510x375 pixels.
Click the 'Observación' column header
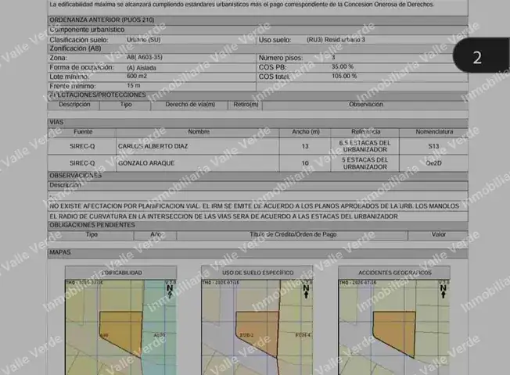[365, 105]
